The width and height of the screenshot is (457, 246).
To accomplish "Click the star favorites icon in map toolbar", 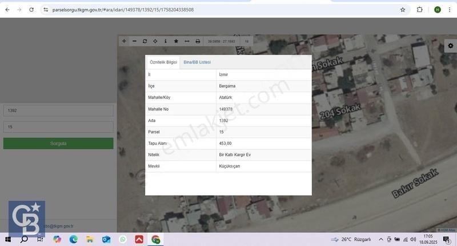I will pos(176,41).
